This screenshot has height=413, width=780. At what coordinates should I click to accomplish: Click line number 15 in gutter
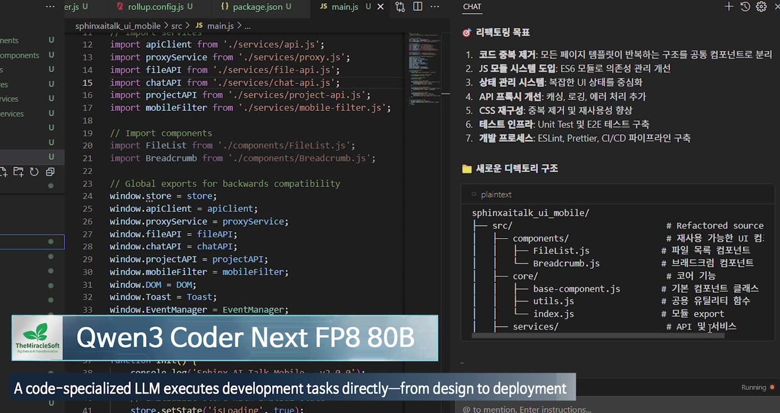click(87, 82)
